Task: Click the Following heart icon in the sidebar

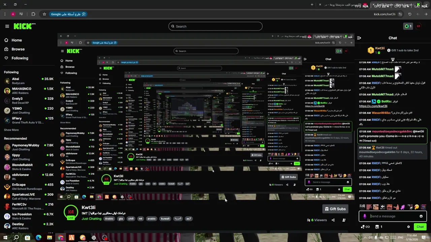Action: [x=6, y=58]
